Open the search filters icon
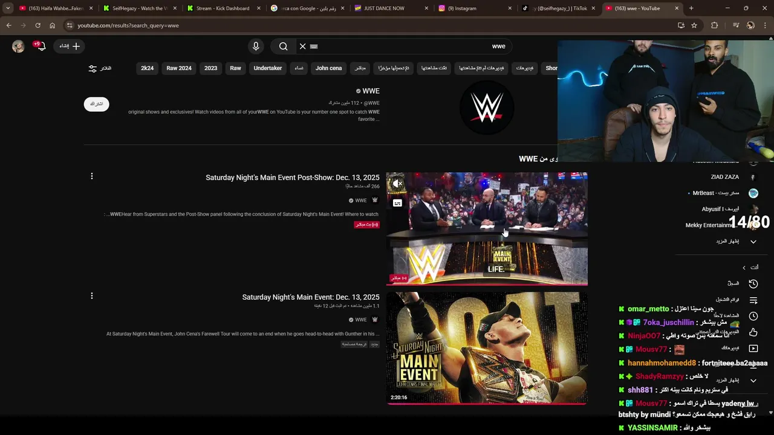 click(x=93, y=68)
